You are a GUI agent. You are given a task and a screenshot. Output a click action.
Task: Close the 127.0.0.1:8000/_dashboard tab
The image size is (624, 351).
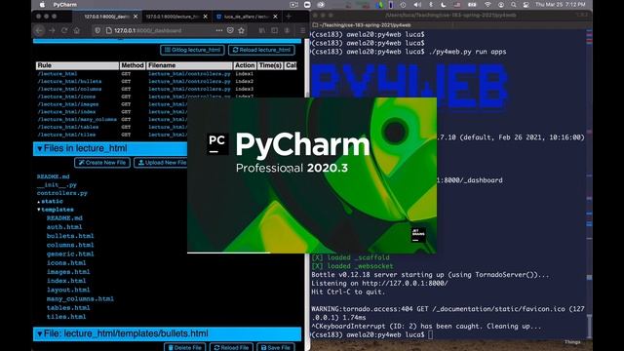click(136, 17)
